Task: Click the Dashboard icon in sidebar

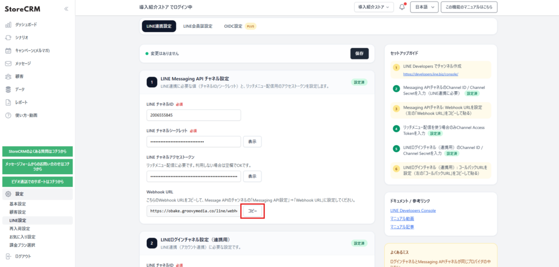Action: click(x=8, y=25)
